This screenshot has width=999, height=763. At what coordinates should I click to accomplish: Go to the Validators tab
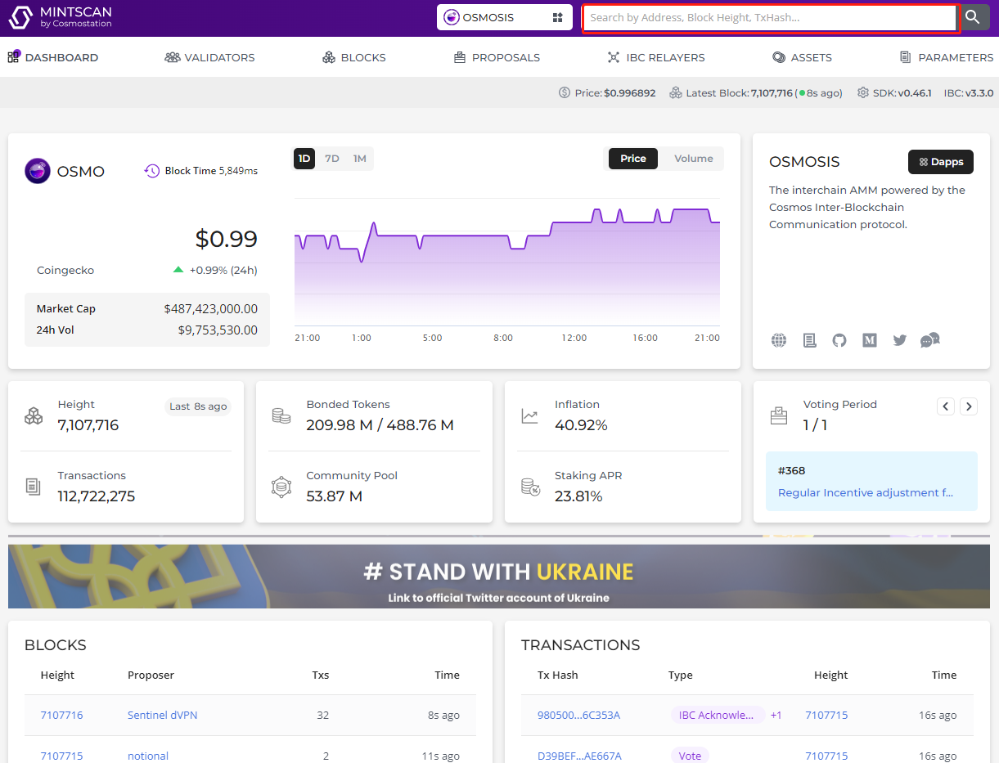209,57
